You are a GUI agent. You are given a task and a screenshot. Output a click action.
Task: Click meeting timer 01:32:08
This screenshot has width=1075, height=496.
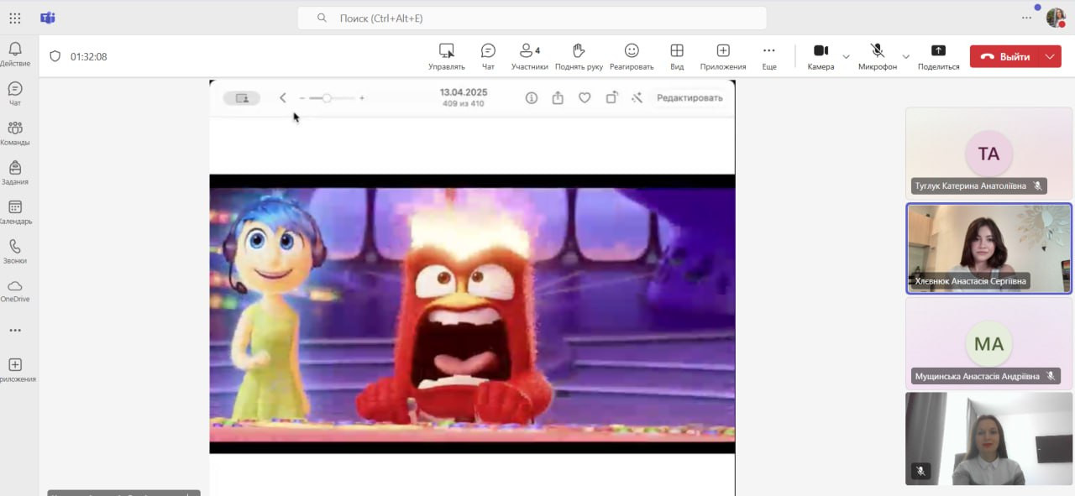tap(88, 57)
